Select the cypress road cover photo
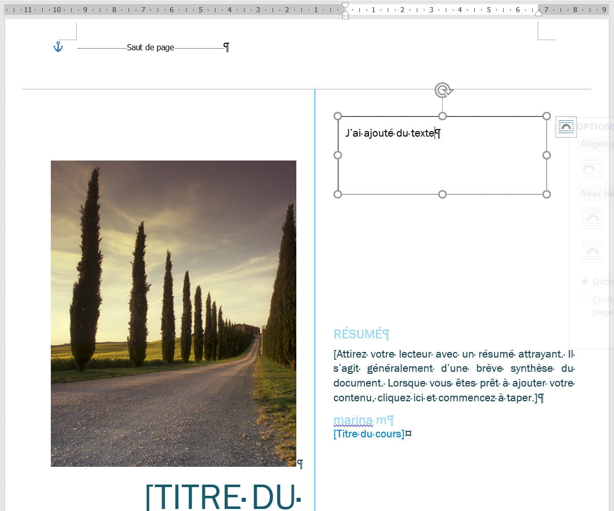614x511 pixels. pos(173,313)
